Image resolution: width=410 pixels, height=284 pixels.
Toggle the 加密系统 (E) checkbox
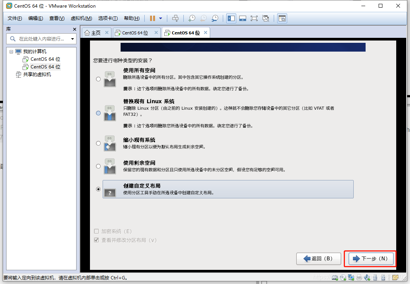coord(96,231)
